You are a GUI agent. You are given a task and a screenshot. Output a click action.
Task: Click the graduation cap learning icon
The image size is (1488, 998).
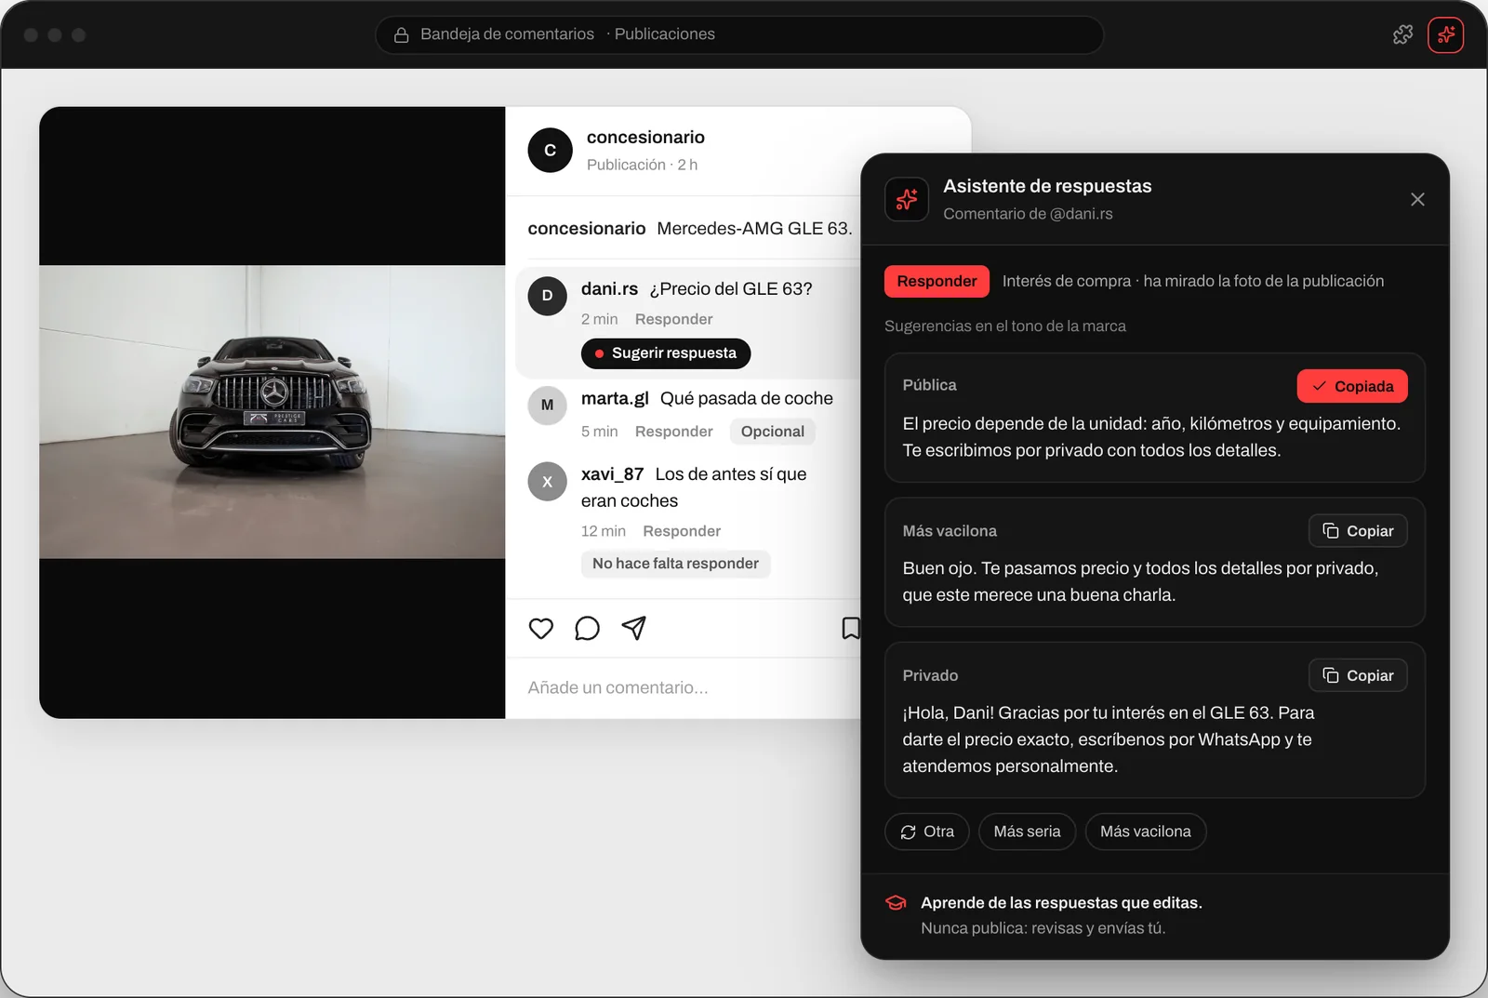(x=896, y=903)
